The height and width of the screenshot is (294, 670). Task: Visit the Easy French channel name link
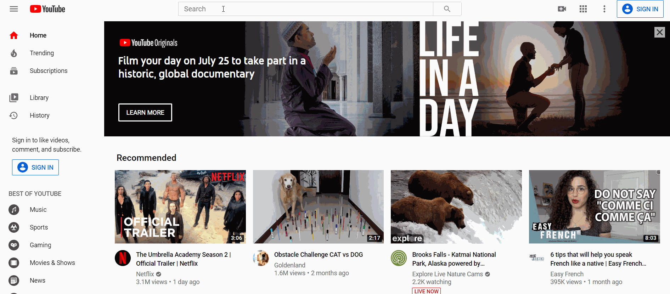click(x=567, y=274)
